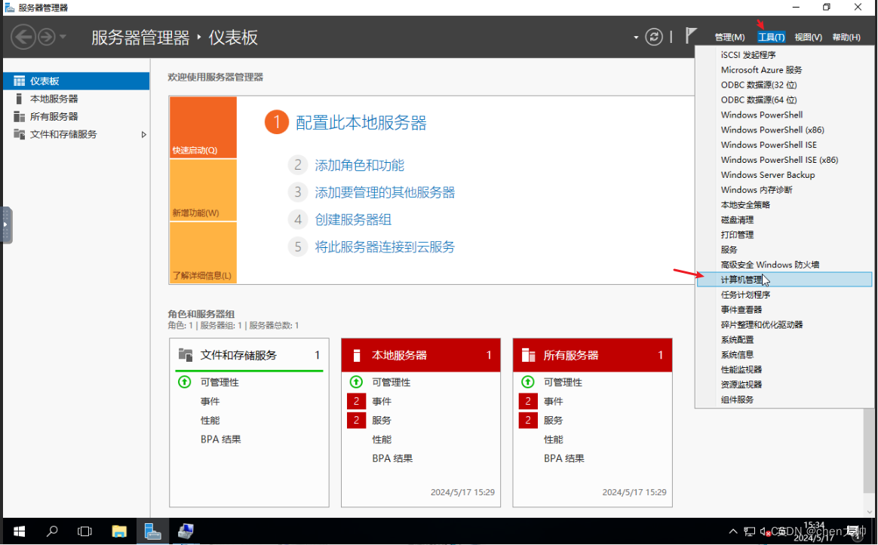The width and height of the screenshot is (878, 545).
Task: Click the back navigation arrow
Action: (23, 37)
